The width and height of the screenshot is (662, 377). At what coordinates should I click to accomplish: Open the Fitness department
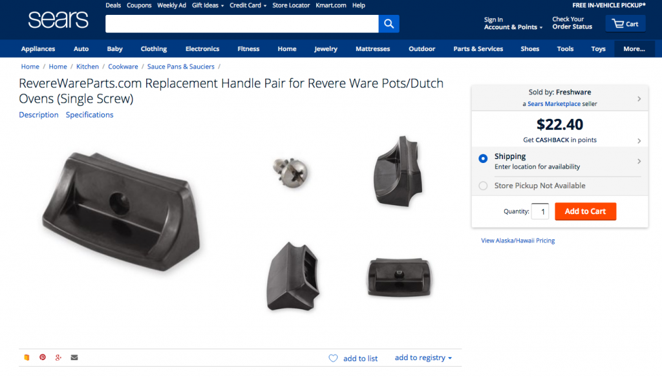[248, 49]
